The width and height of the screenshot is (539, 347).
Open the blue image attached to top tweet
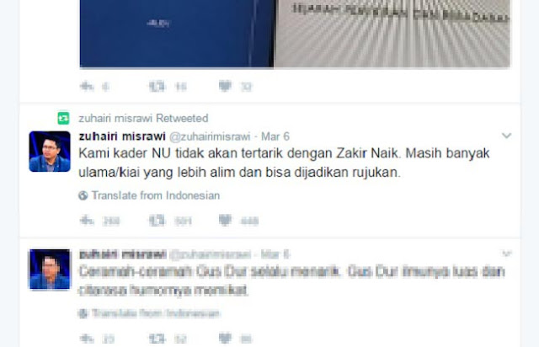coord(177,34)
